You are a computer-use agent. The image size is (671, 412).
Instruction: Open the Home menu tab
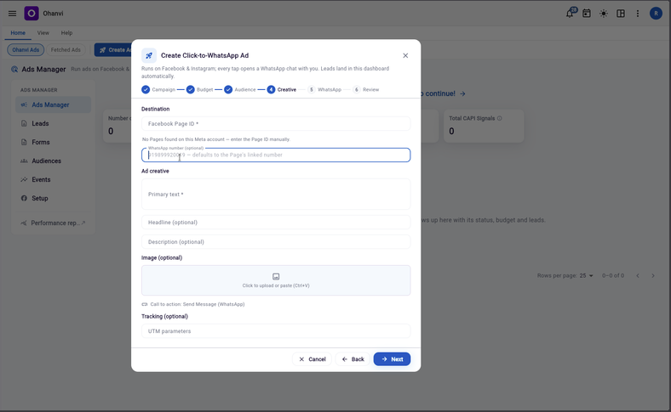tap(18, 33)
